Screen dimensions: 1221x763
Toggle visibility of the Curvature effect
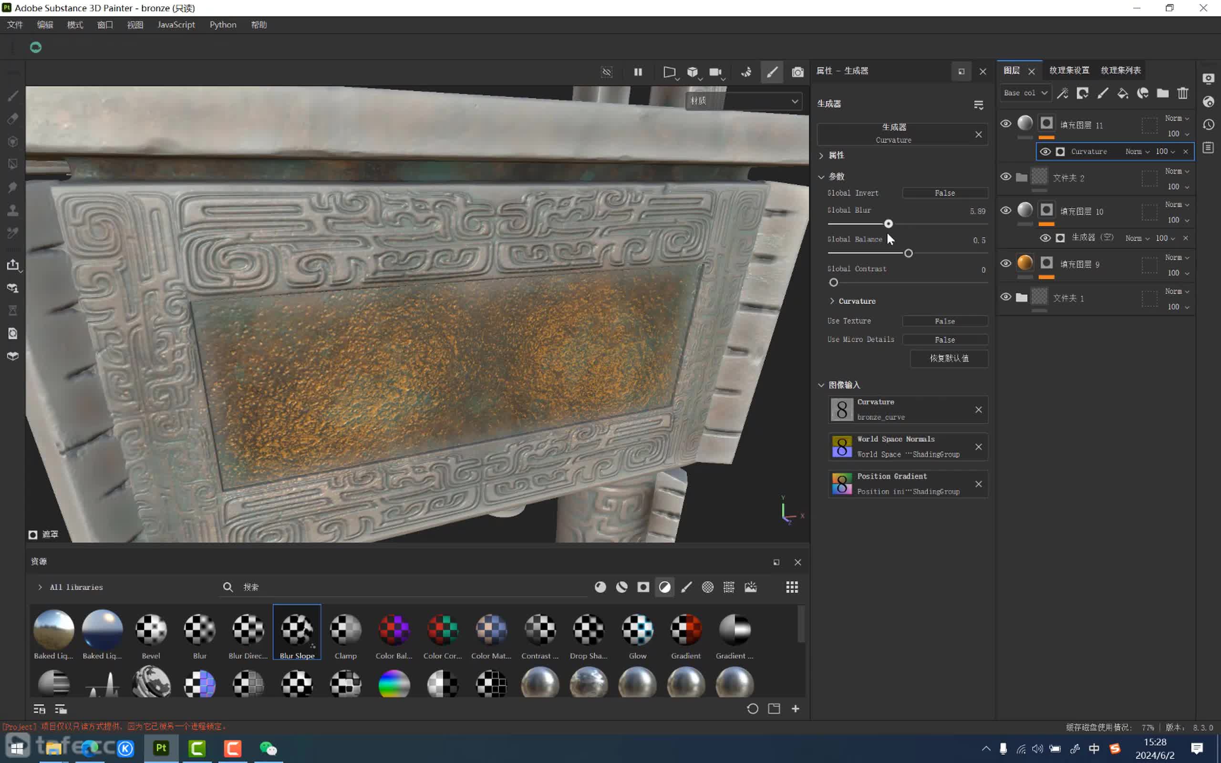click(1045, 151)
